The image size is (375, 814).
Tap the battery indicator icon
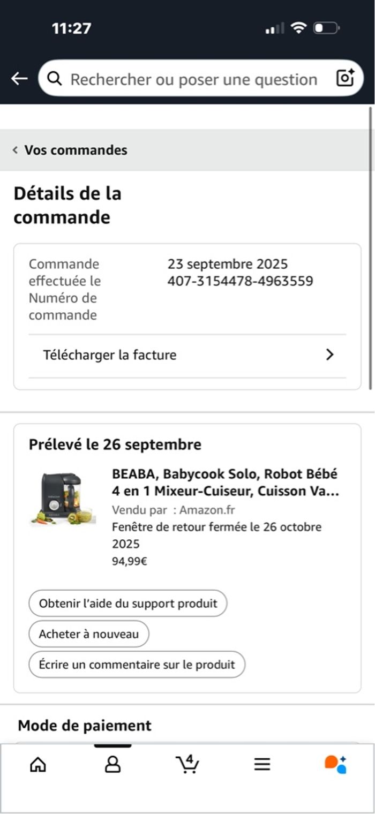point(326,28)
